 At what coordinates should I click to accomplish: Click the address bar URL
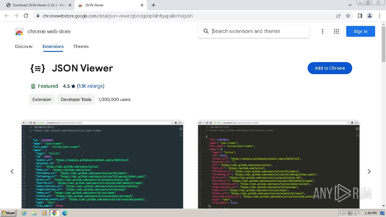pyautogui.click(x=118, y=16)
